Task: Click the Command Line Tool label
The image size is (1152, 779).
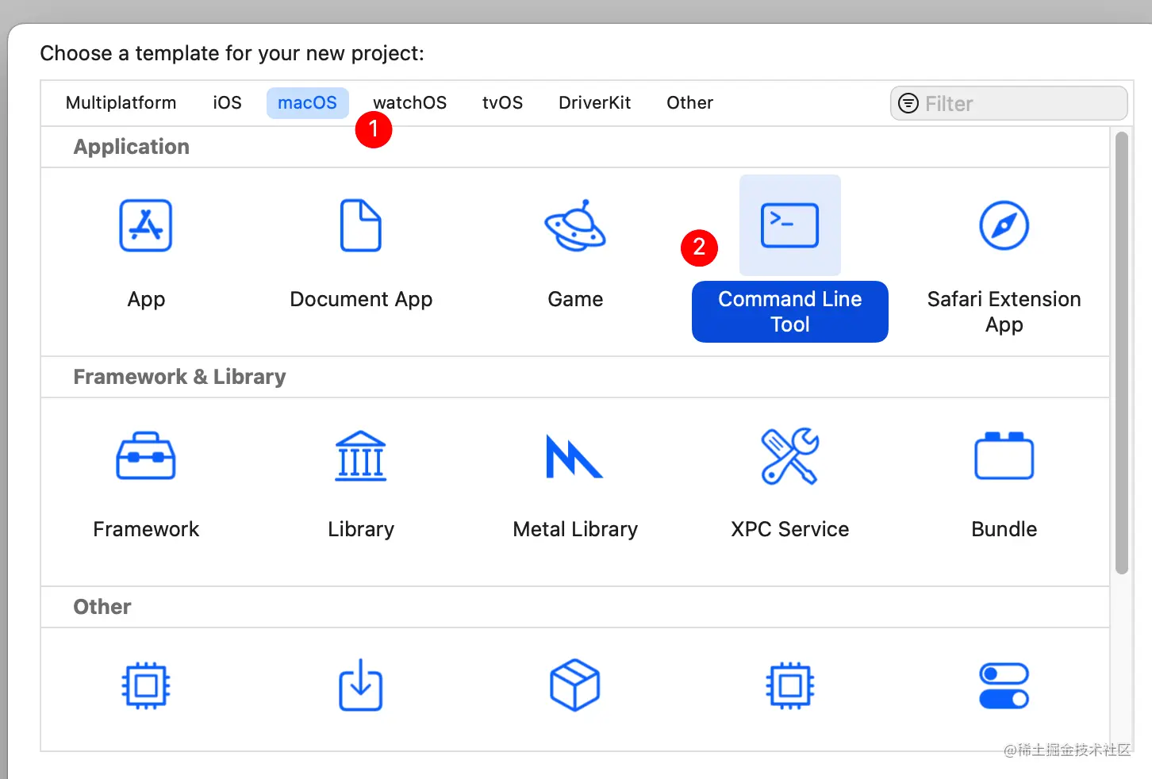Action: [x=790, y=312]
